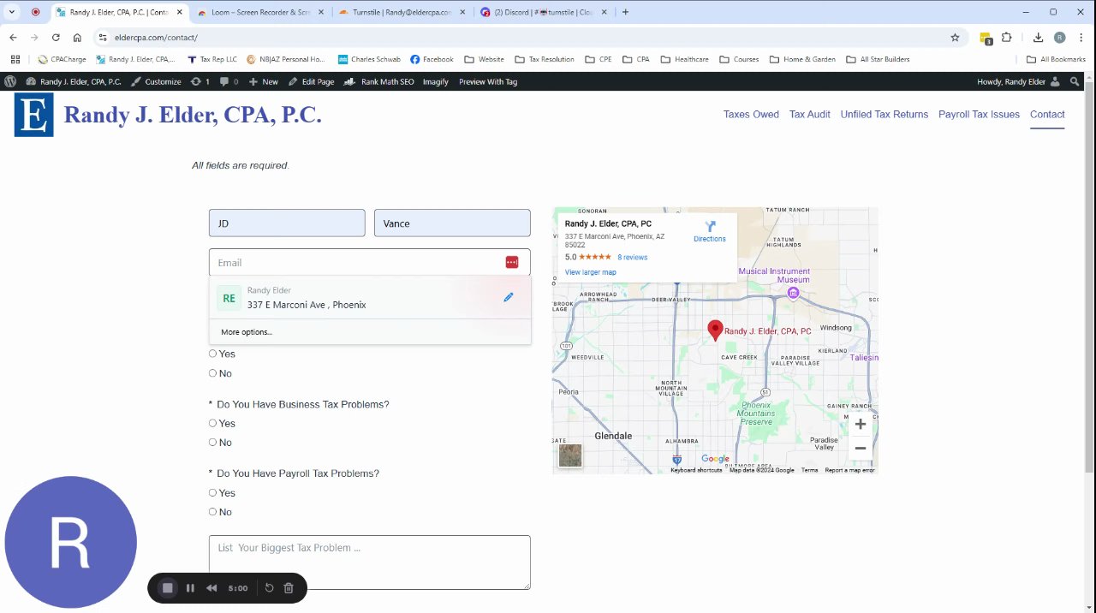Image resolution: width=1096 pixels, height=613 pixels.
Task: Click the red map pin marker
Action: point(715,330)
